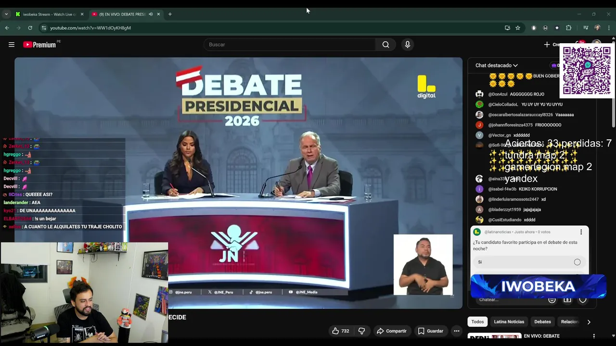Viewport: 616px width, 346px height.
Task: Click the install/cast icon in address bar
Action: (x=507, y=28)
